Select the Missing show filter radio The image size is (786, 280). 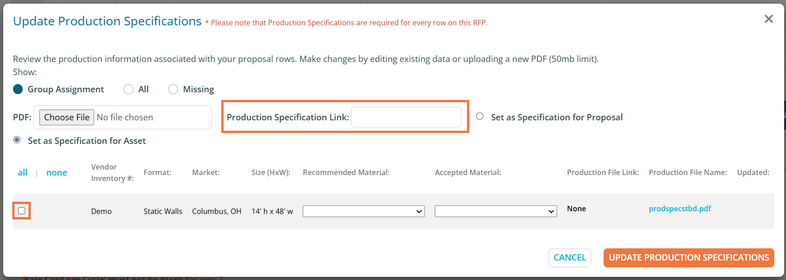click(x=173, y=89)
